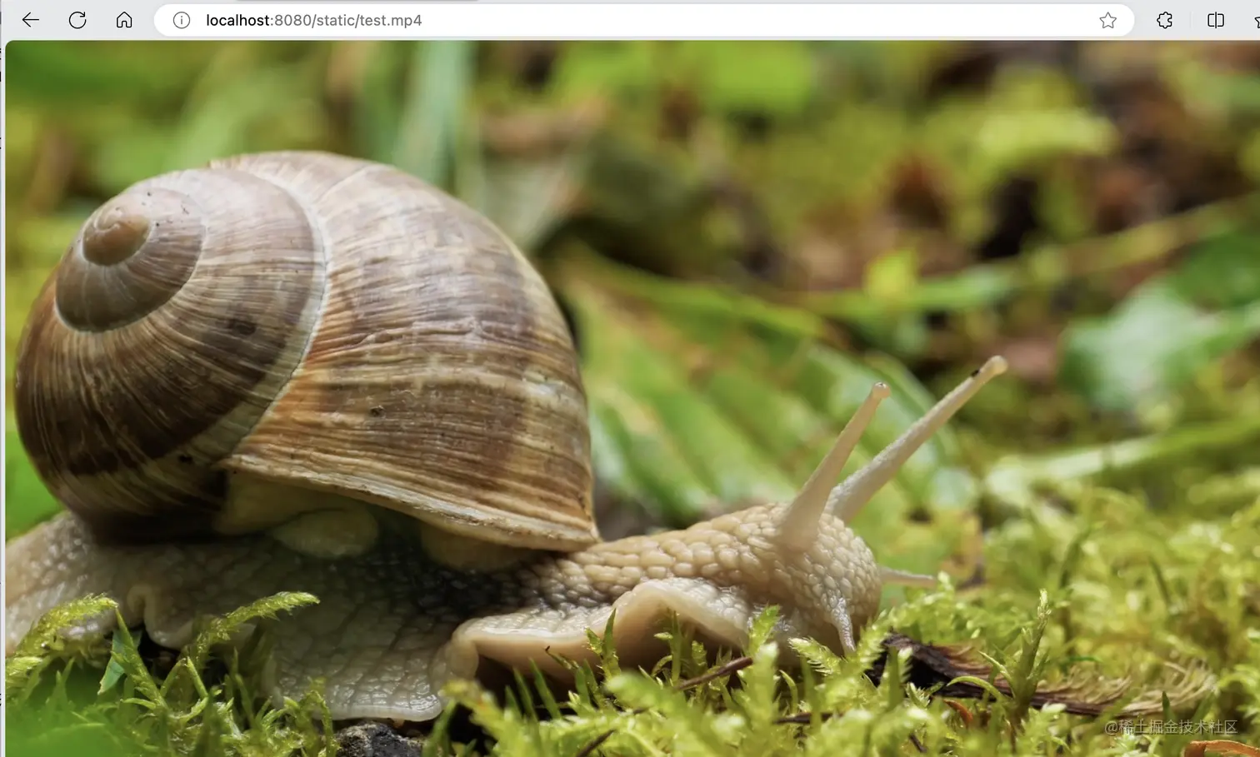Open the extensions puzzle icon

coord(1165,20)
